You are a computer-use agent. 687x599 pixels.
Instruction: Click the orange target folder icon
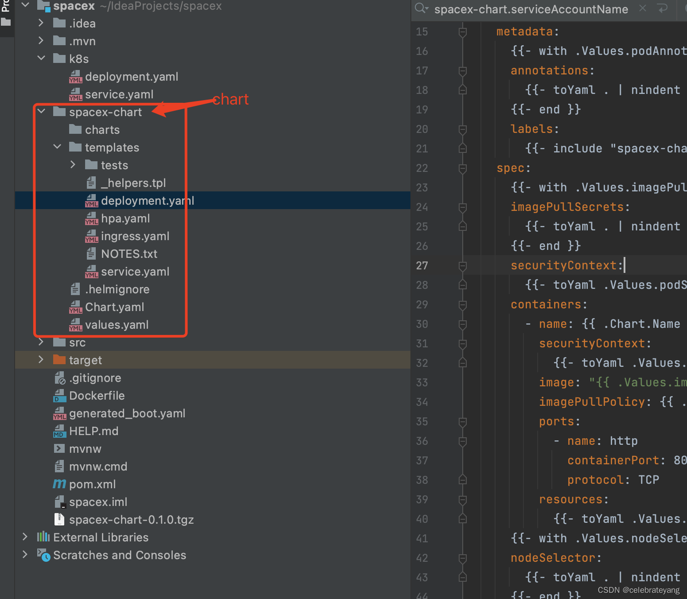[x=59, y=359]
